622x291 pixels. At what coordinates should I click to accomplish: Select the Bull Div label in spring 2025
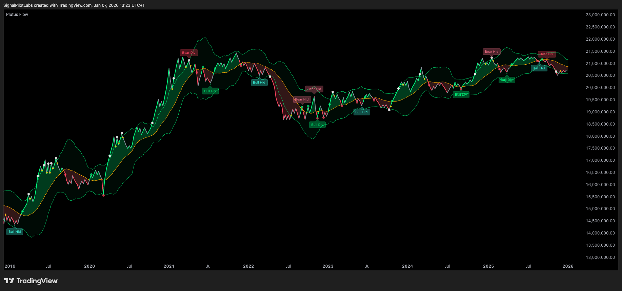coord(506,80)
